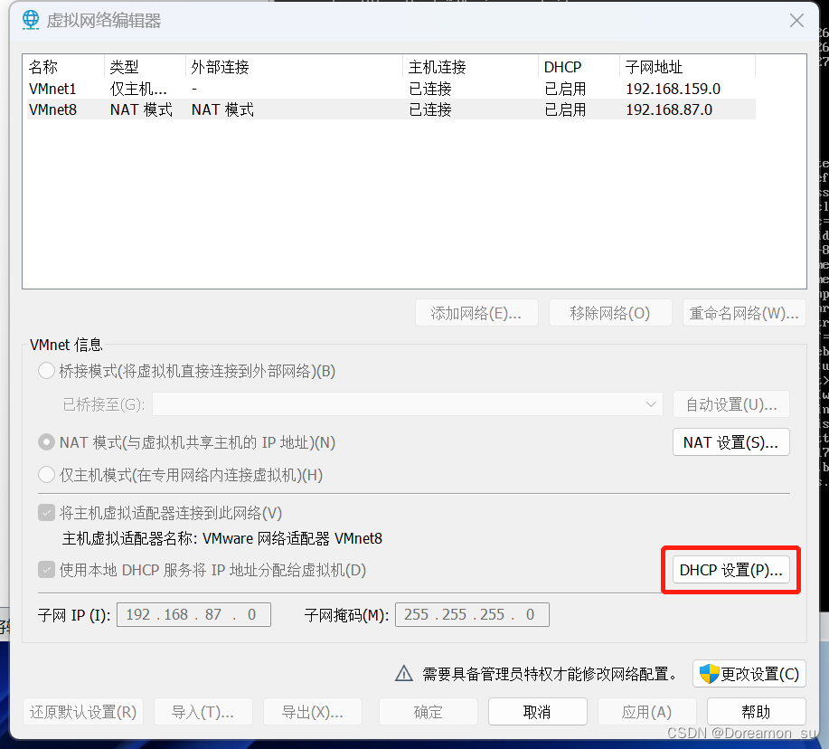The height and width of the screenshot is (749, 829).
Task: Click the 子网地址 column header
Action: [687, 67]
